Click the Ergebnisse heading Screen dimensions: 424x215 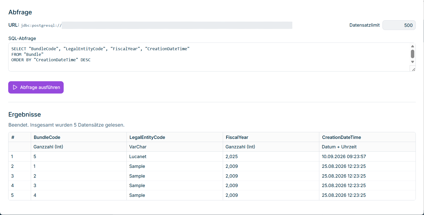click(x=25, y=115)
